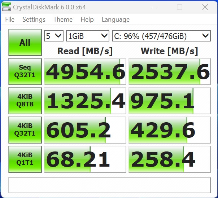Run the 4KiB Q8T8 benchmark
The image size is (218, 198).
point(25,101)
